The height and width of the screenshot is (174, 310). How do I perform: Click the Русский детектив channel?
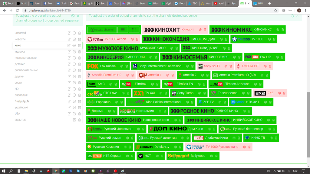tap(163, 138)
